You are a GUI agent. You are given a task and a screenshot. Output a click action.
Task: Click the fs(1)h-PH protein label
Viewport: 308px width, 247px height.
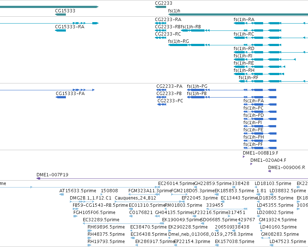[254, 137]
